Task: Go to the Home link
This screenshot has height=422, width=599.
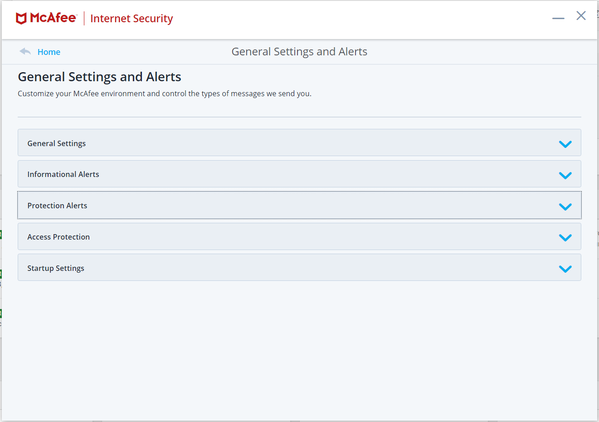Action: click(49, 52)
